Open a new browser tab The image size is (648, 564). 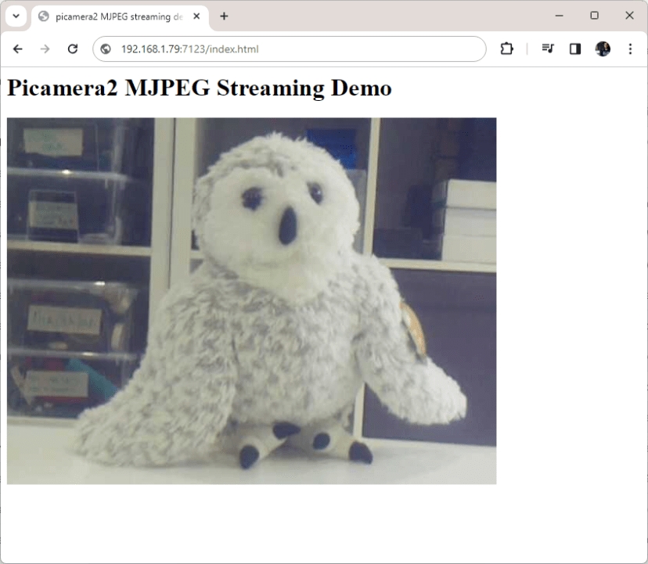[x=225, y=16]
